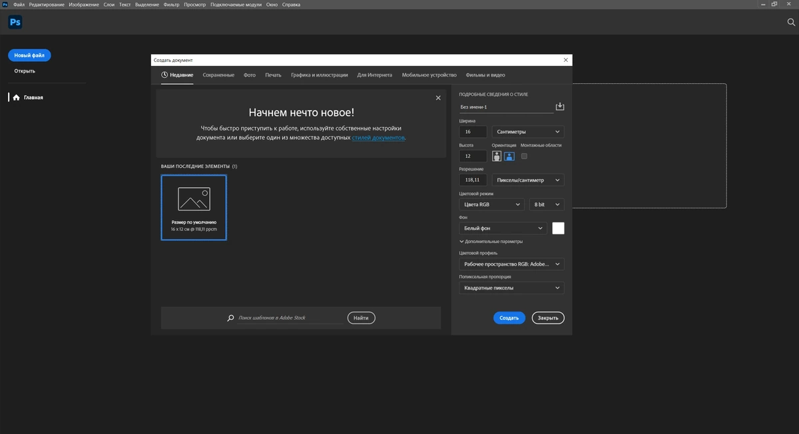This screenshot has width=799, height=434.
Task: Open the 8 bit depth dropdown
Action: click(x=547, y=204)
